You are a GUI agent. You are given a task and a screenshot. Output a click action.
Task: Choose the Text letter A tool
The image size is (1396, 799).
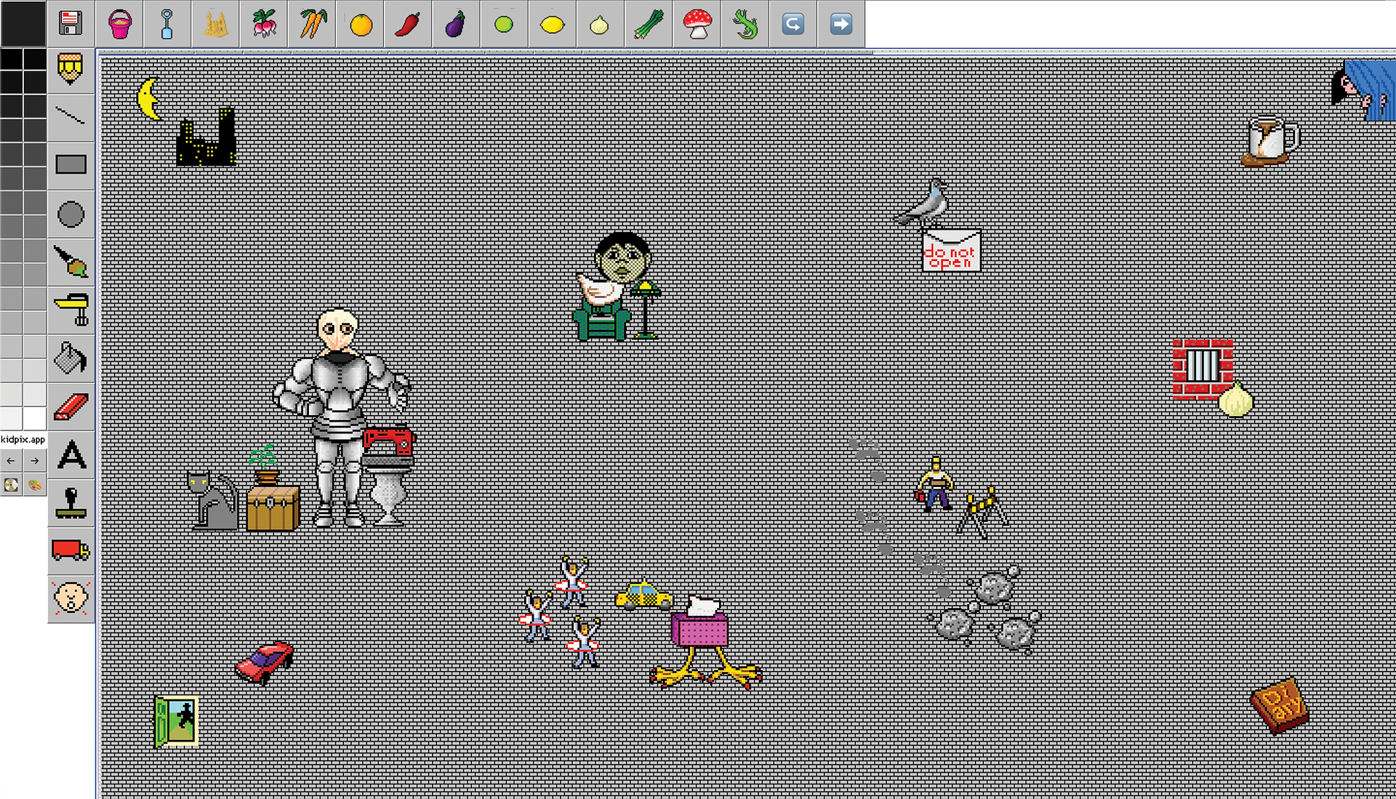(71, 455)
